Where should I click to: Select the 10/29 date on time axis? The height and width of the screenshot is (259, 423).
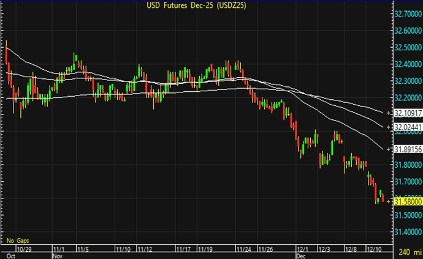[x=25, y=250]
